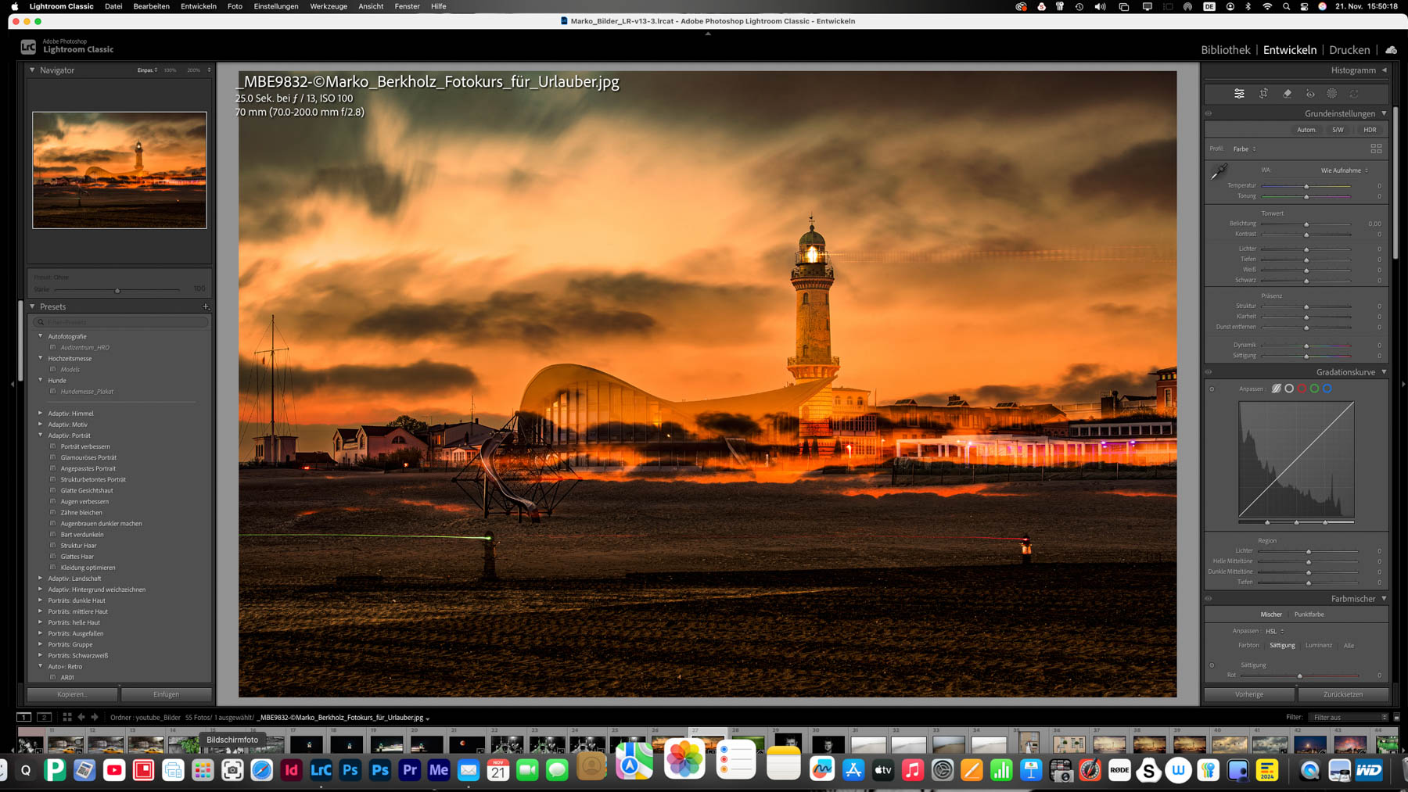Image resolution: width=1408 pixels, height=792 pixels.
Task: Open the profile browser grid icon
Action: pos(1376,149)
